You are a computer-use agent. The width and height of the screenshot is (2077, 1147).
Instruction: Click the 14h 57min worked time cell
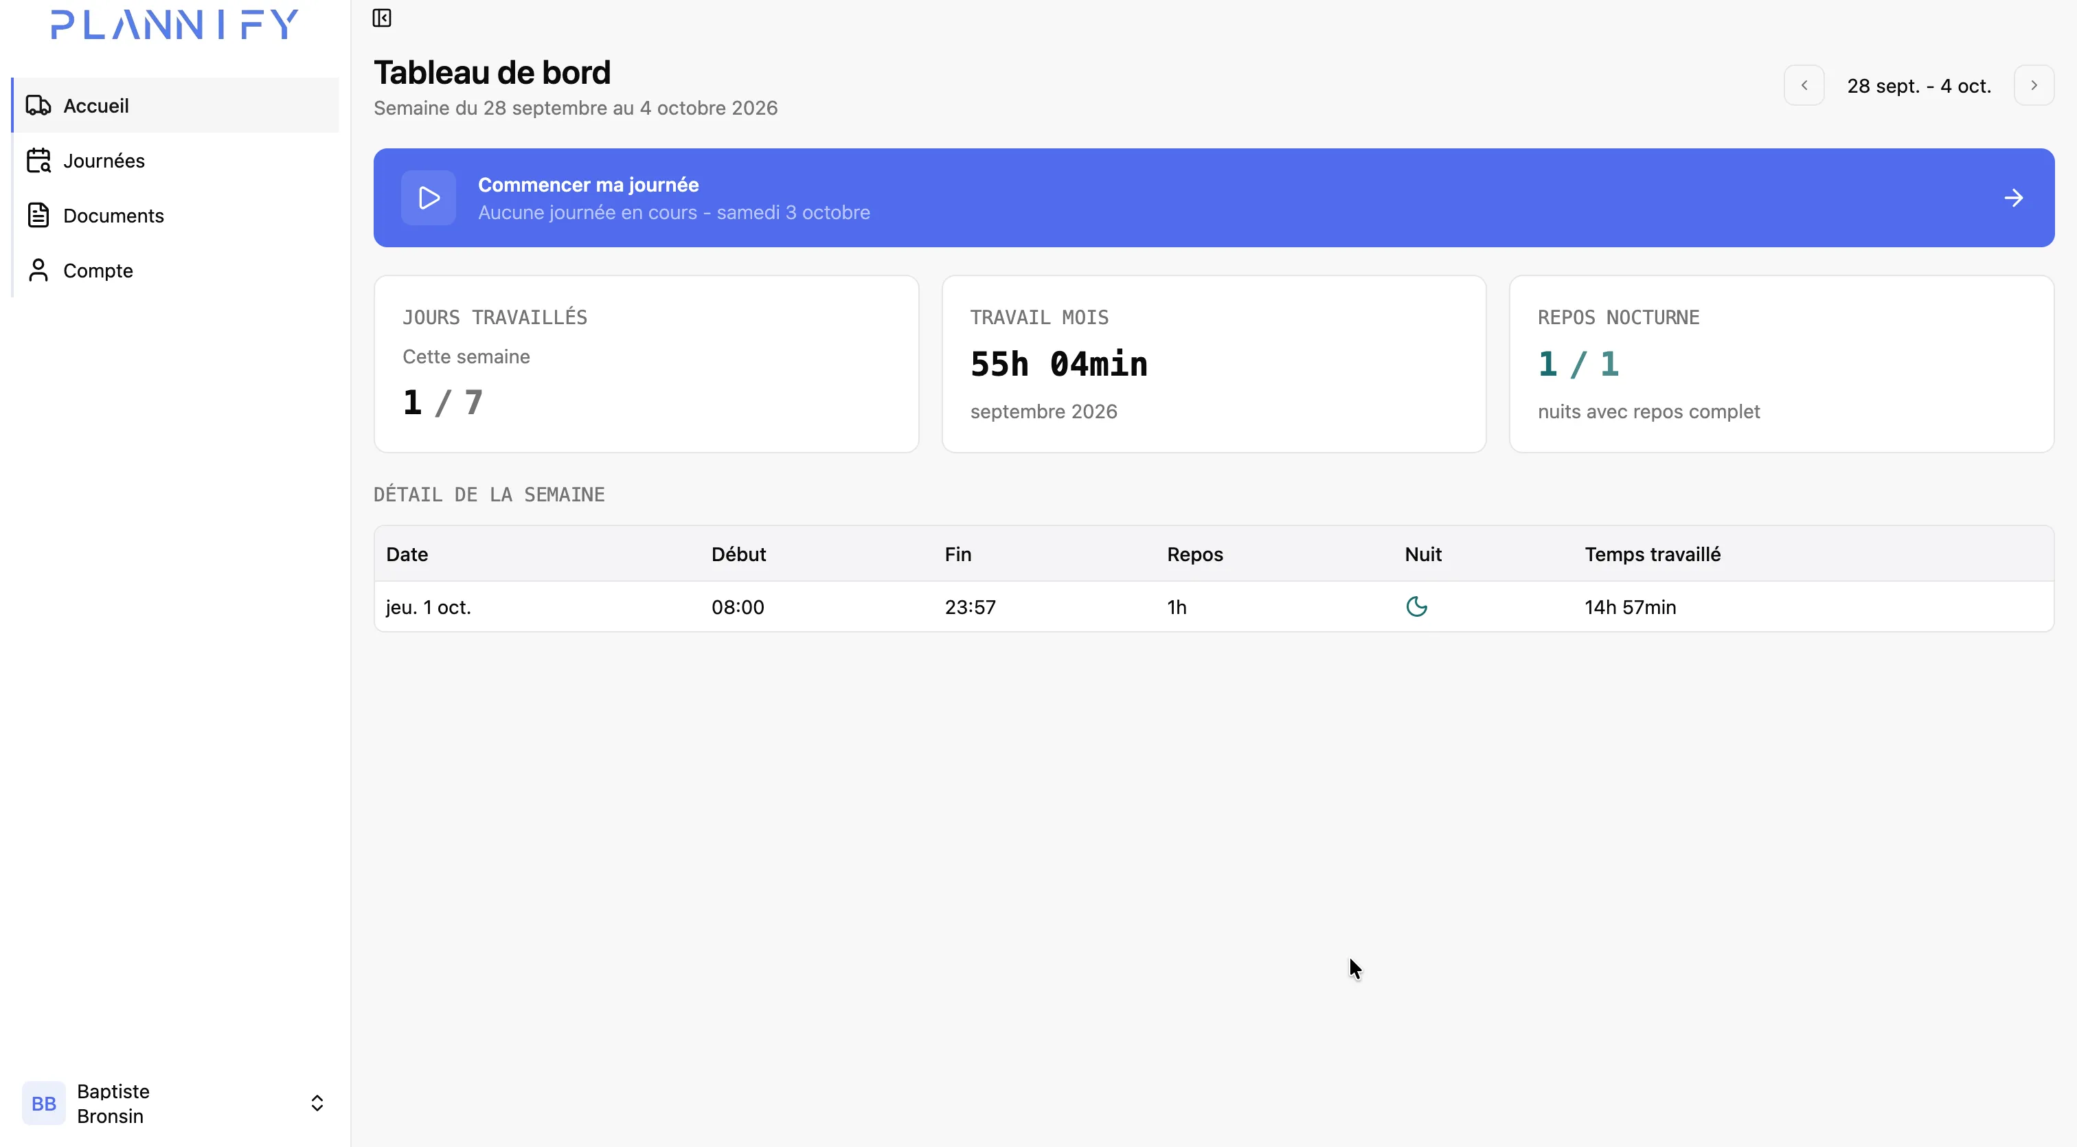point(1631,607)
